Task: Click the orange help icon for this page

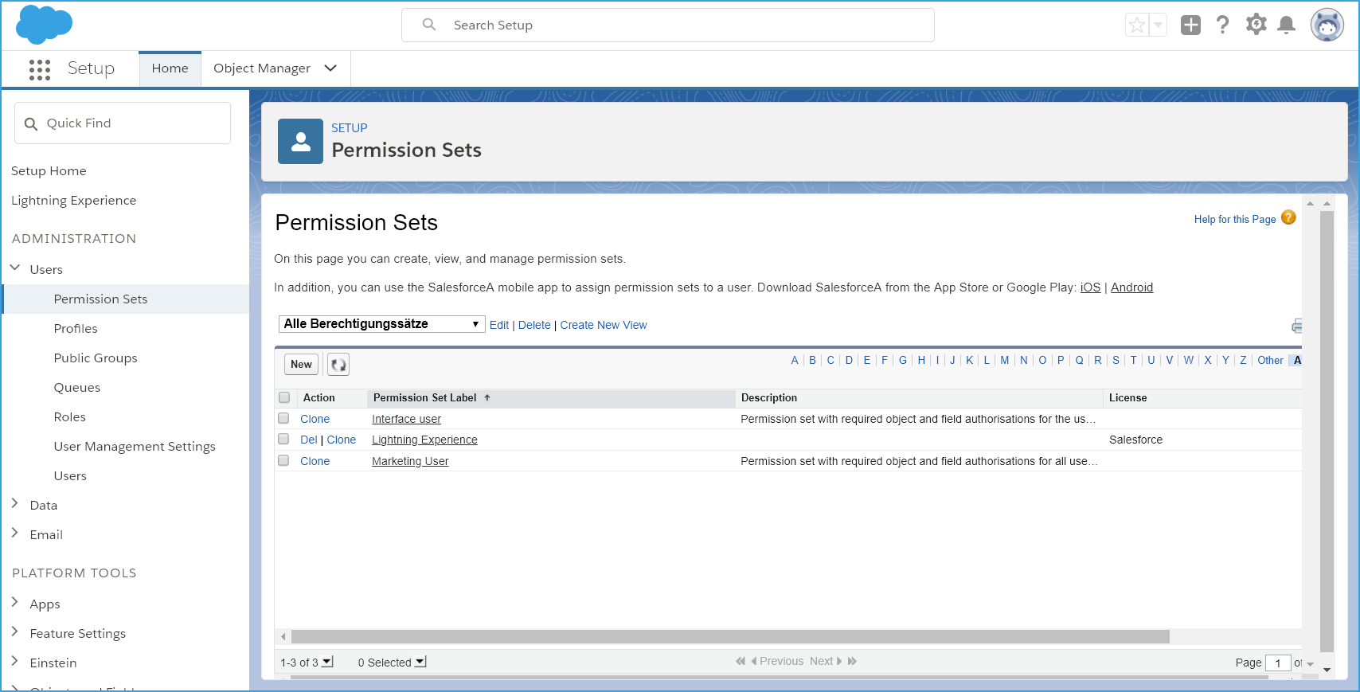Action: (x=1288, y=217)
